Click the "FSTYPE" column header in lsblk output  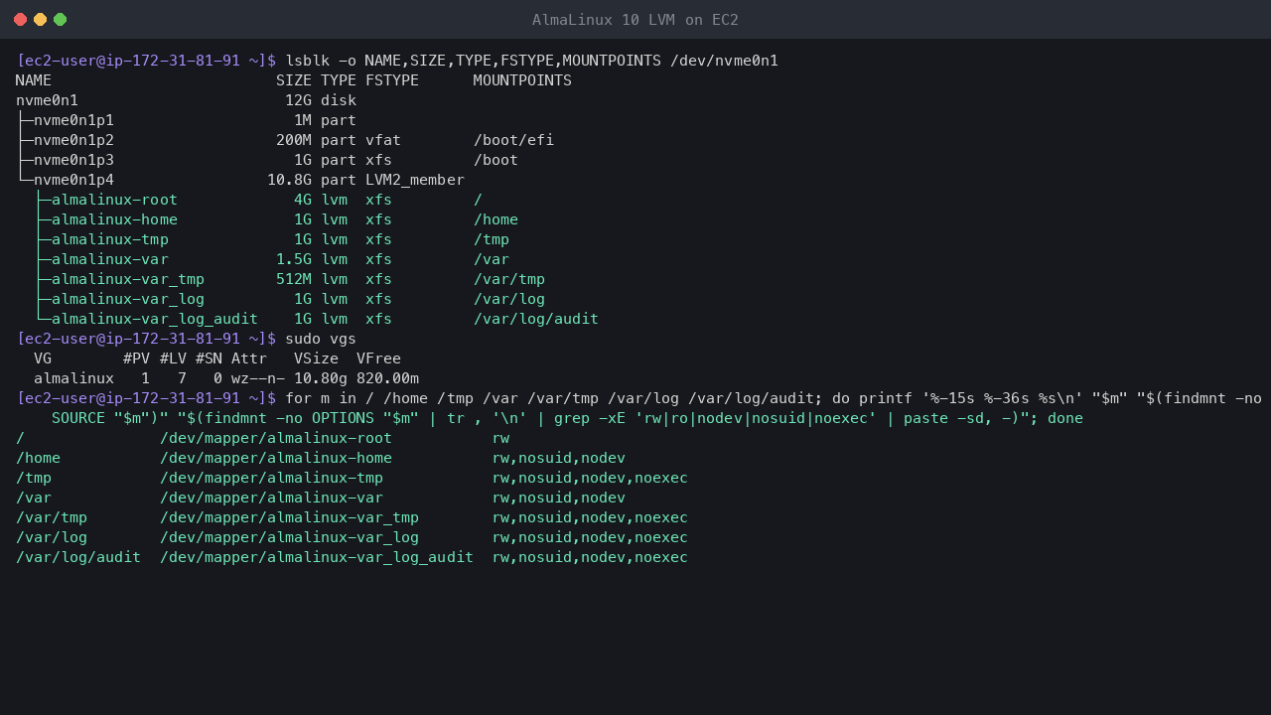[392, 80]
